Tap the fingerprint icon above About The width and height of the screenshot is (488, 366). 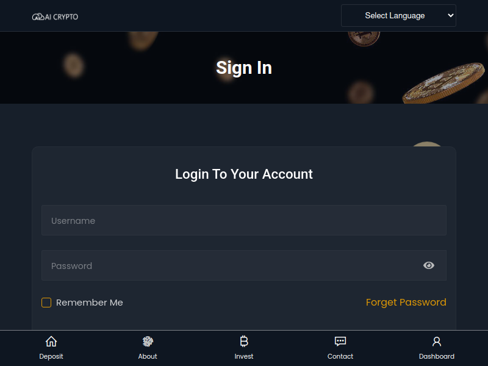click(148, 342)
